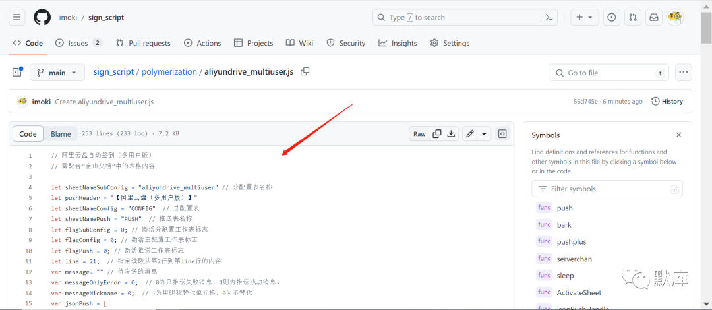Switch to the Insights tab
This screenshot has height=310, width=712.
click(398, 43)
